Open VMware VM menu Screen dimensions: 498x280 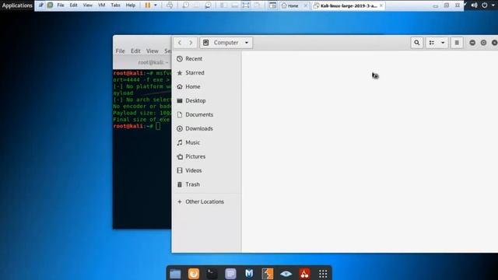pyautogui.click(x=102, y=5)
